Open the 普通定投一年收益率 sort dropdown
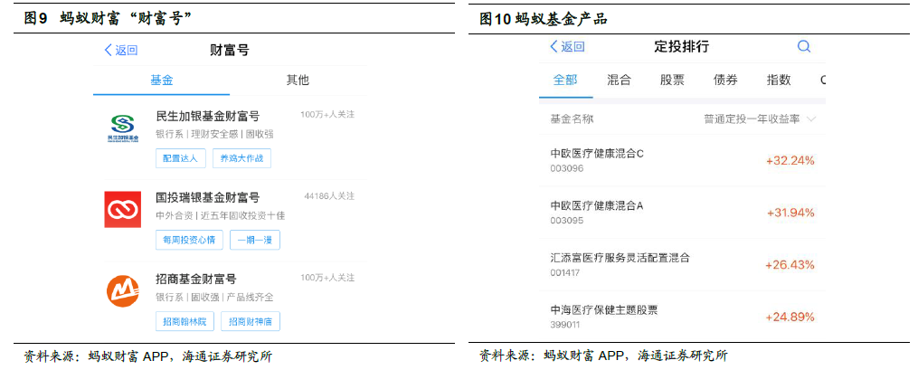The image size is (918, 370). [760, 119]
